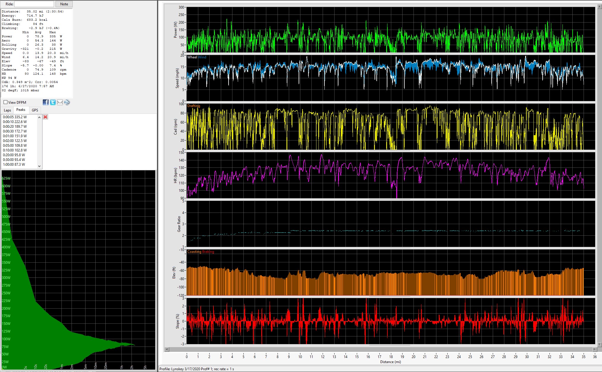Select the 0:00:30 172.7 W peak
The height and width of the screenshot is (372, 602).
(15, 131)
